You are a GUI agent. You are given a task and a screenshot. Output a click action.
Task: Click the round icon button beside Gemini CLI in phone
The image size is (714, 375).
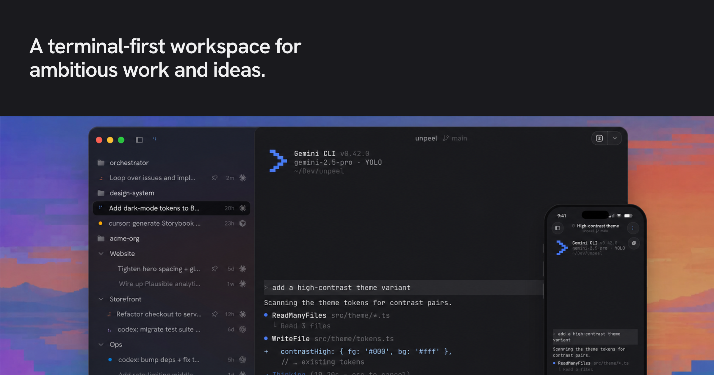(x=634, y=243)
